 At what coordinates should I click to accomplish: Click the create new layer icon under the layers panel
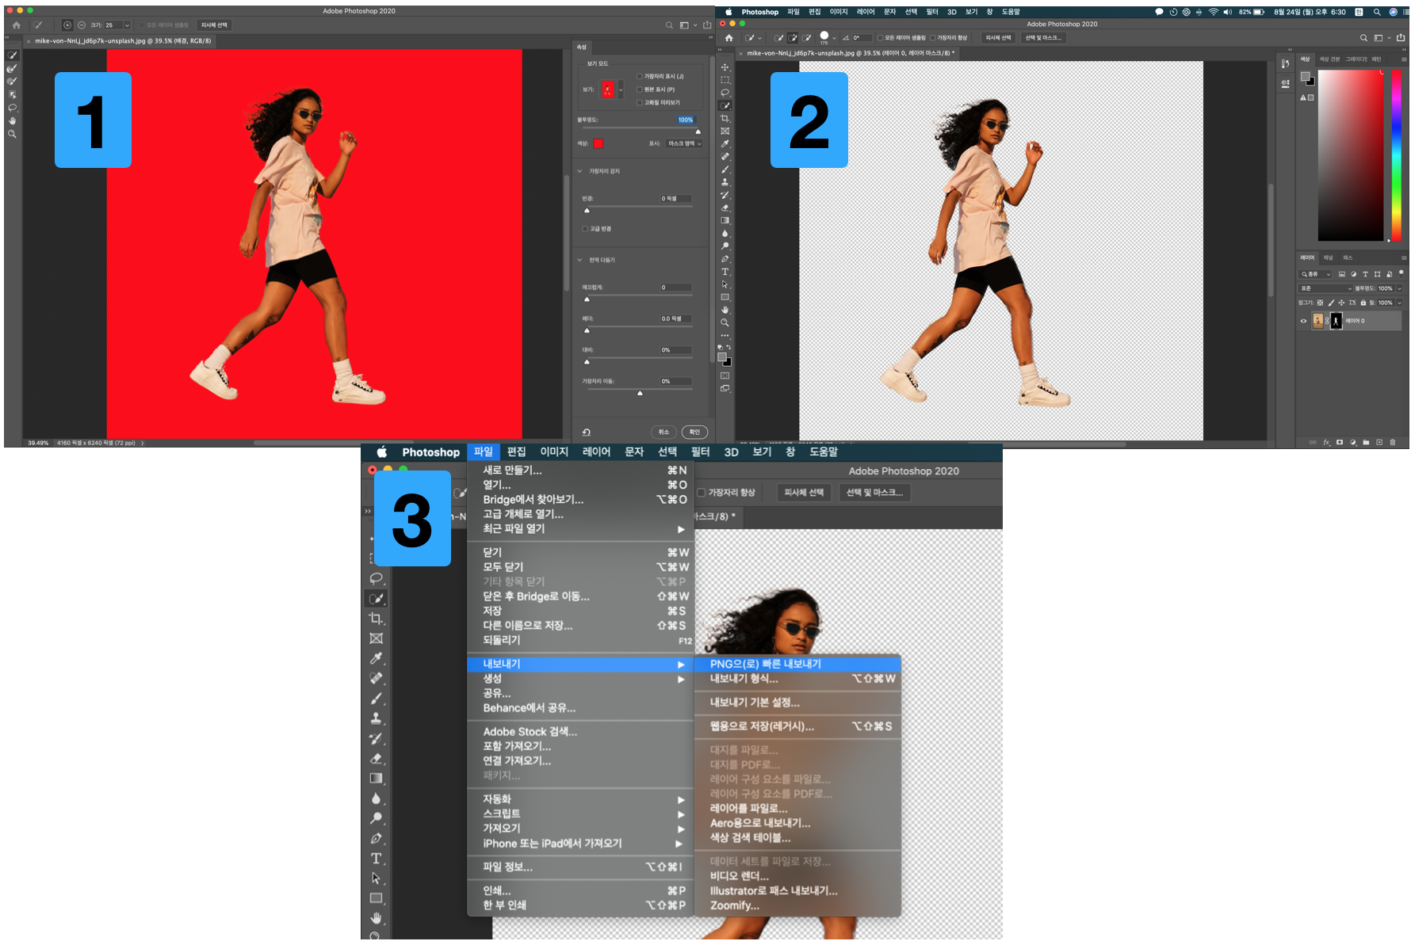point(1379,442)
